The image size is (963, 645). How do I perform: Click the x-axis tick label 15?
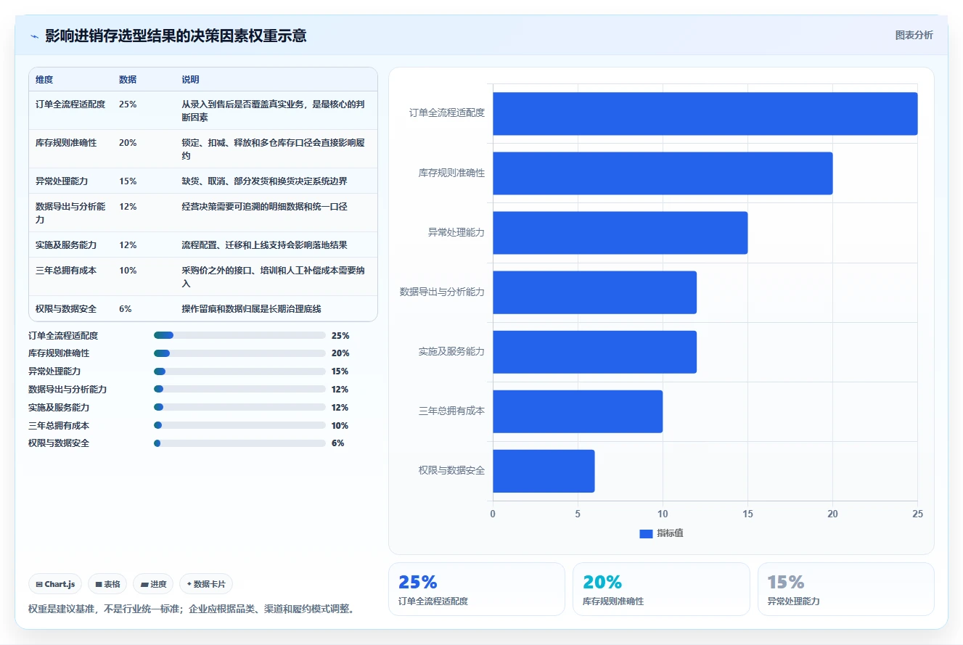pos(747,514)
